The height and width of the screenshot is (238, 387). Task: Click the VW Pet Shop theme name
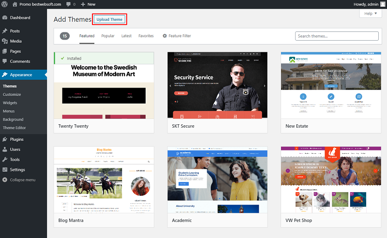(298, 221)
